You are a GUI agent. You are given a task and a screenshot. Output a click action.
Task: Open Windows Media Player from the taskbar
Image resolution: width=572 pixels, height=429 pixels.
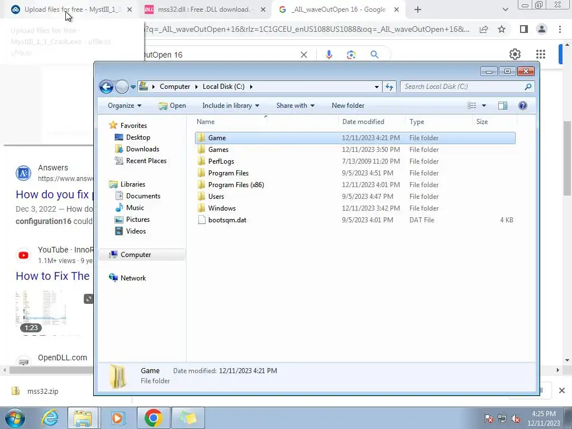click(118, 418)
